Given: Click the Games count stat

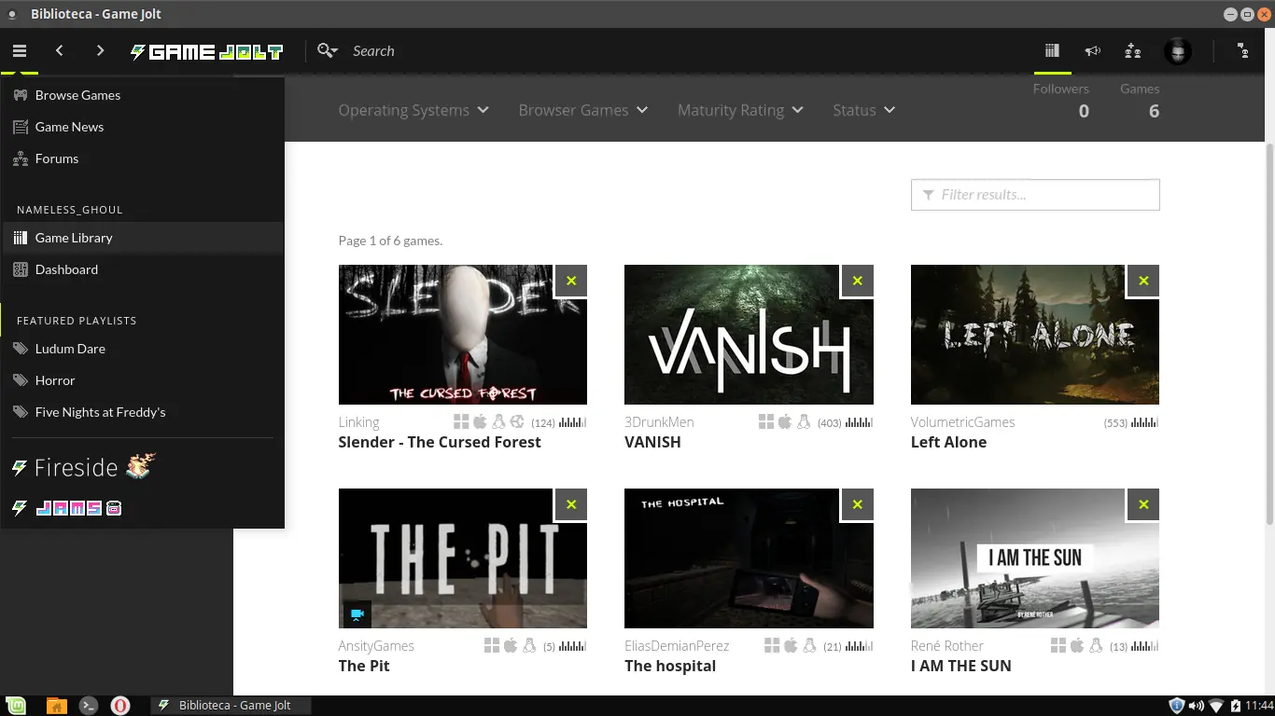Looking at the screenshot, I should click(x=1140, y=101).
